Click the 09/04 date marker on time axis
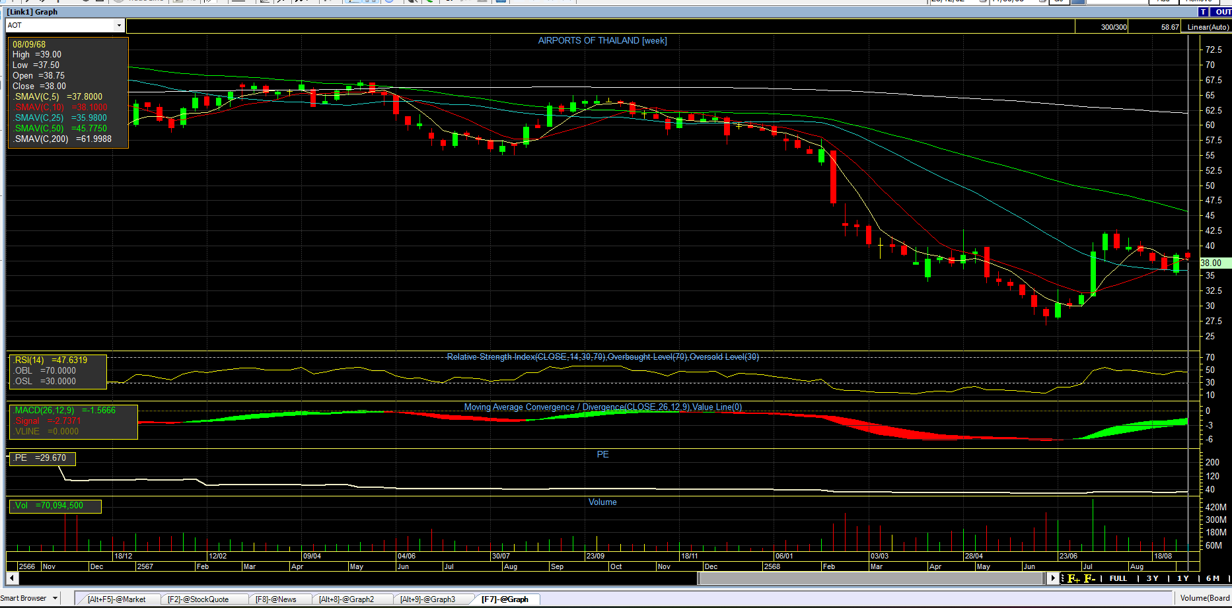Screen dimensions: 1232x608 [x=312, y=556]
